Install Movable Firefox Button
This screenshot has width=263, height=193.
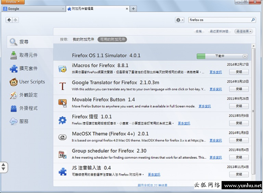coord(239,106)
